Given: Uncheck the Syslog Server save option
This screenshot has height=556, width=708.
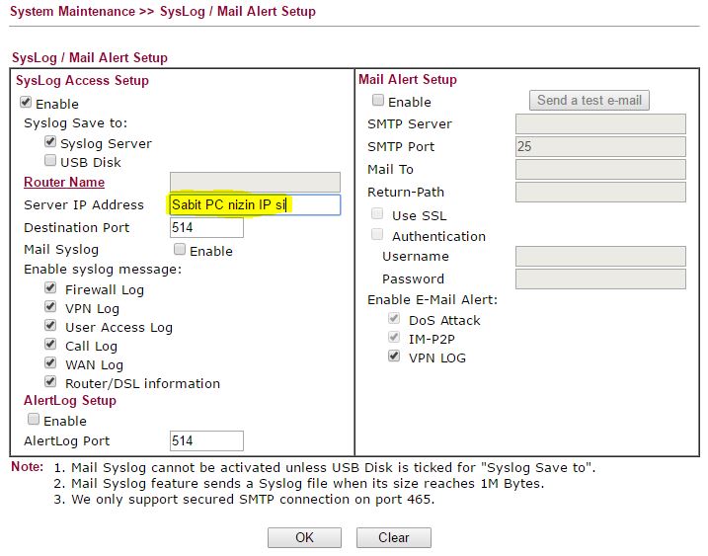Looking at the screenshot, I should (x=50, y=142).
